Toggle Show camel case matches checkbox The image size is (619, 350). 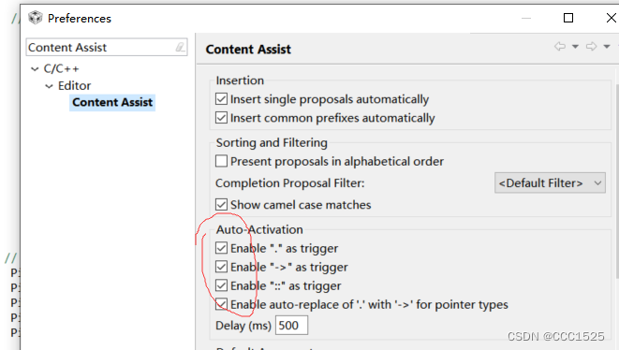[221, 204]
